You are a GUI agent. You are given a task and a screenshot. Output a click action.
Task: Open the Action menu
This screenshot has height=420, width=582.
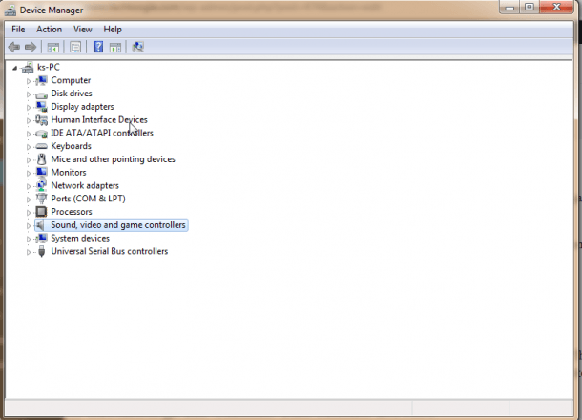pos(49,29)
